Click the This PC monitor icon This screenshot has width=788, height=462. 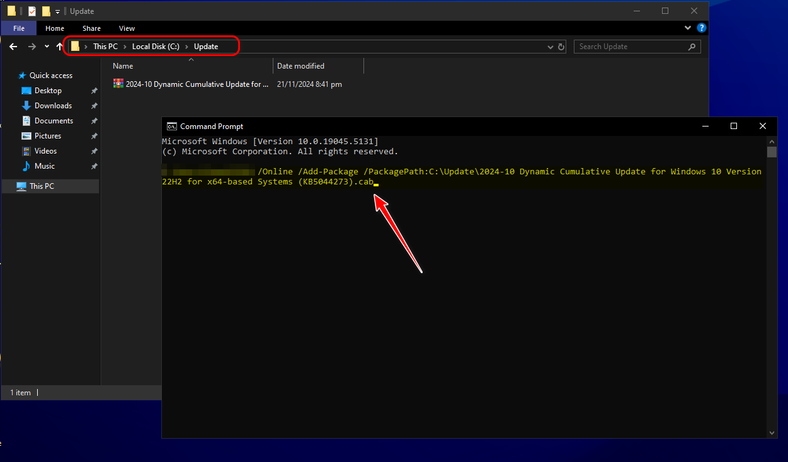point(21,186)
